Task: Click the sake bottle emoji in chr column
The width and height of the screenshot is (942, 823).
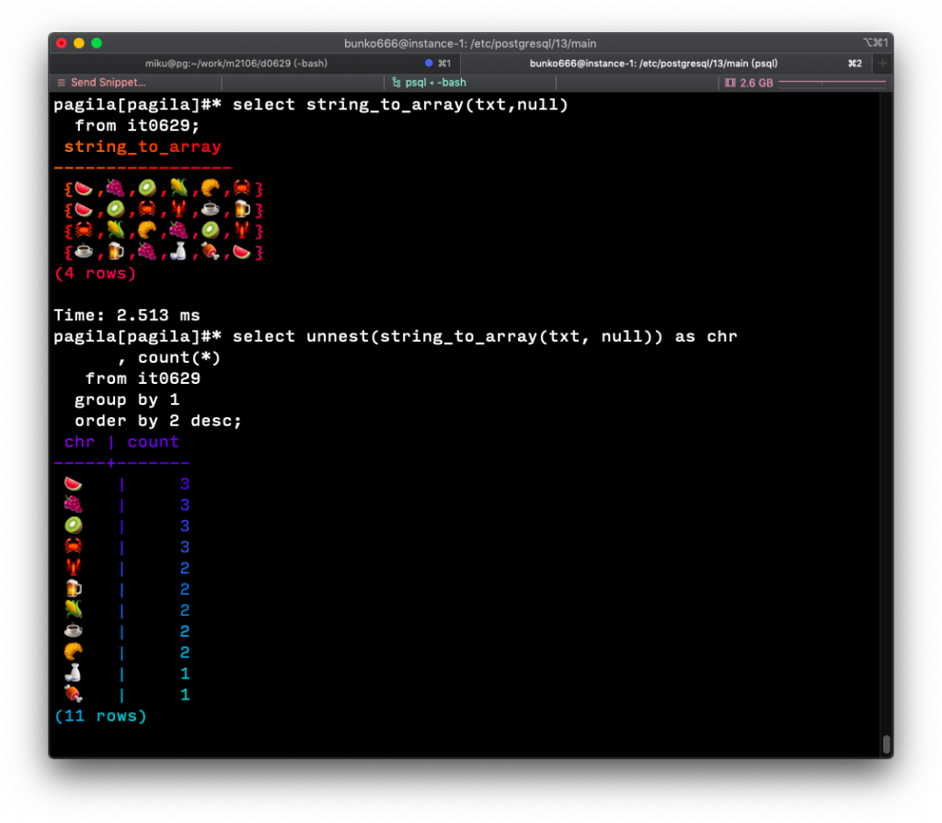Action: 74,673
